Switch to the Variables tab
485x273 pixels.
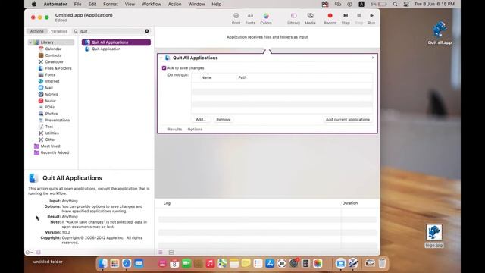click(59, 31)
